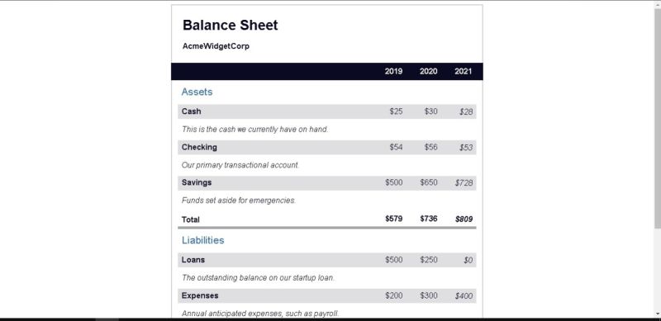Viewport: 661px width, 321px height.
Task: Click the Loans row label
Action: pyautogui.click(x=193, y=259)
